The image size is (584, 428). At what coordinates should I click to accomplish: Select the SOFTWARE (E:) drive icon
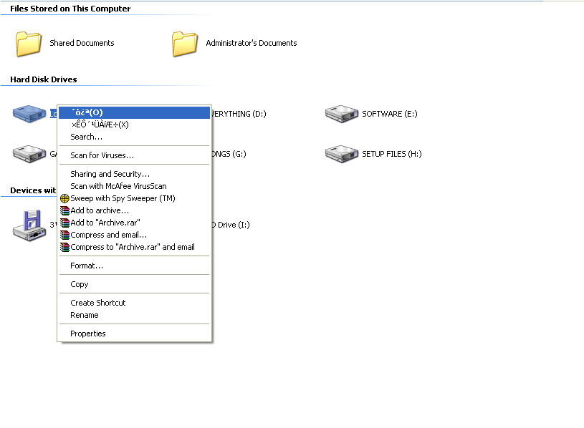[x=341, y=114]
